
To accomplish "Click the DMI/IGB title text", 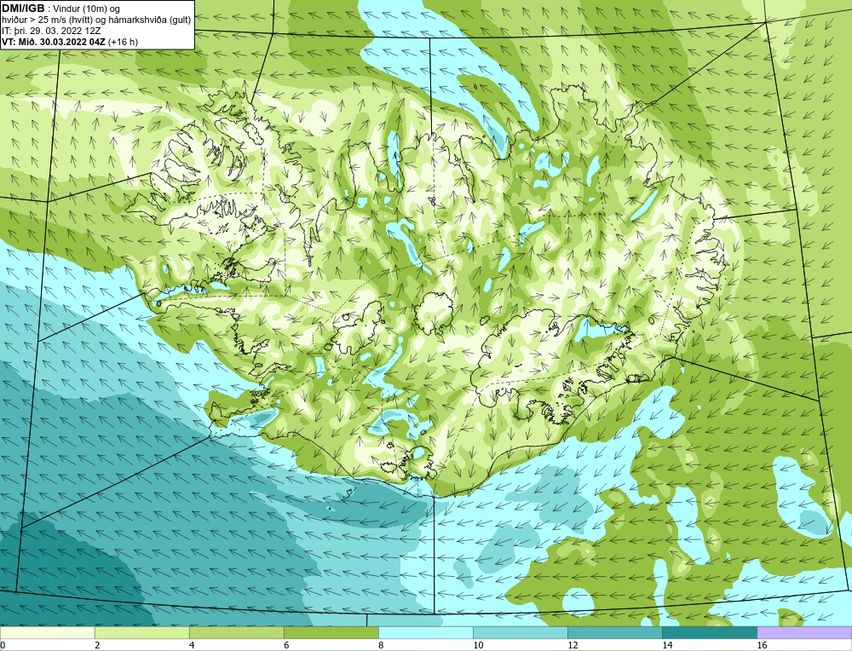I will pos(24,9).
